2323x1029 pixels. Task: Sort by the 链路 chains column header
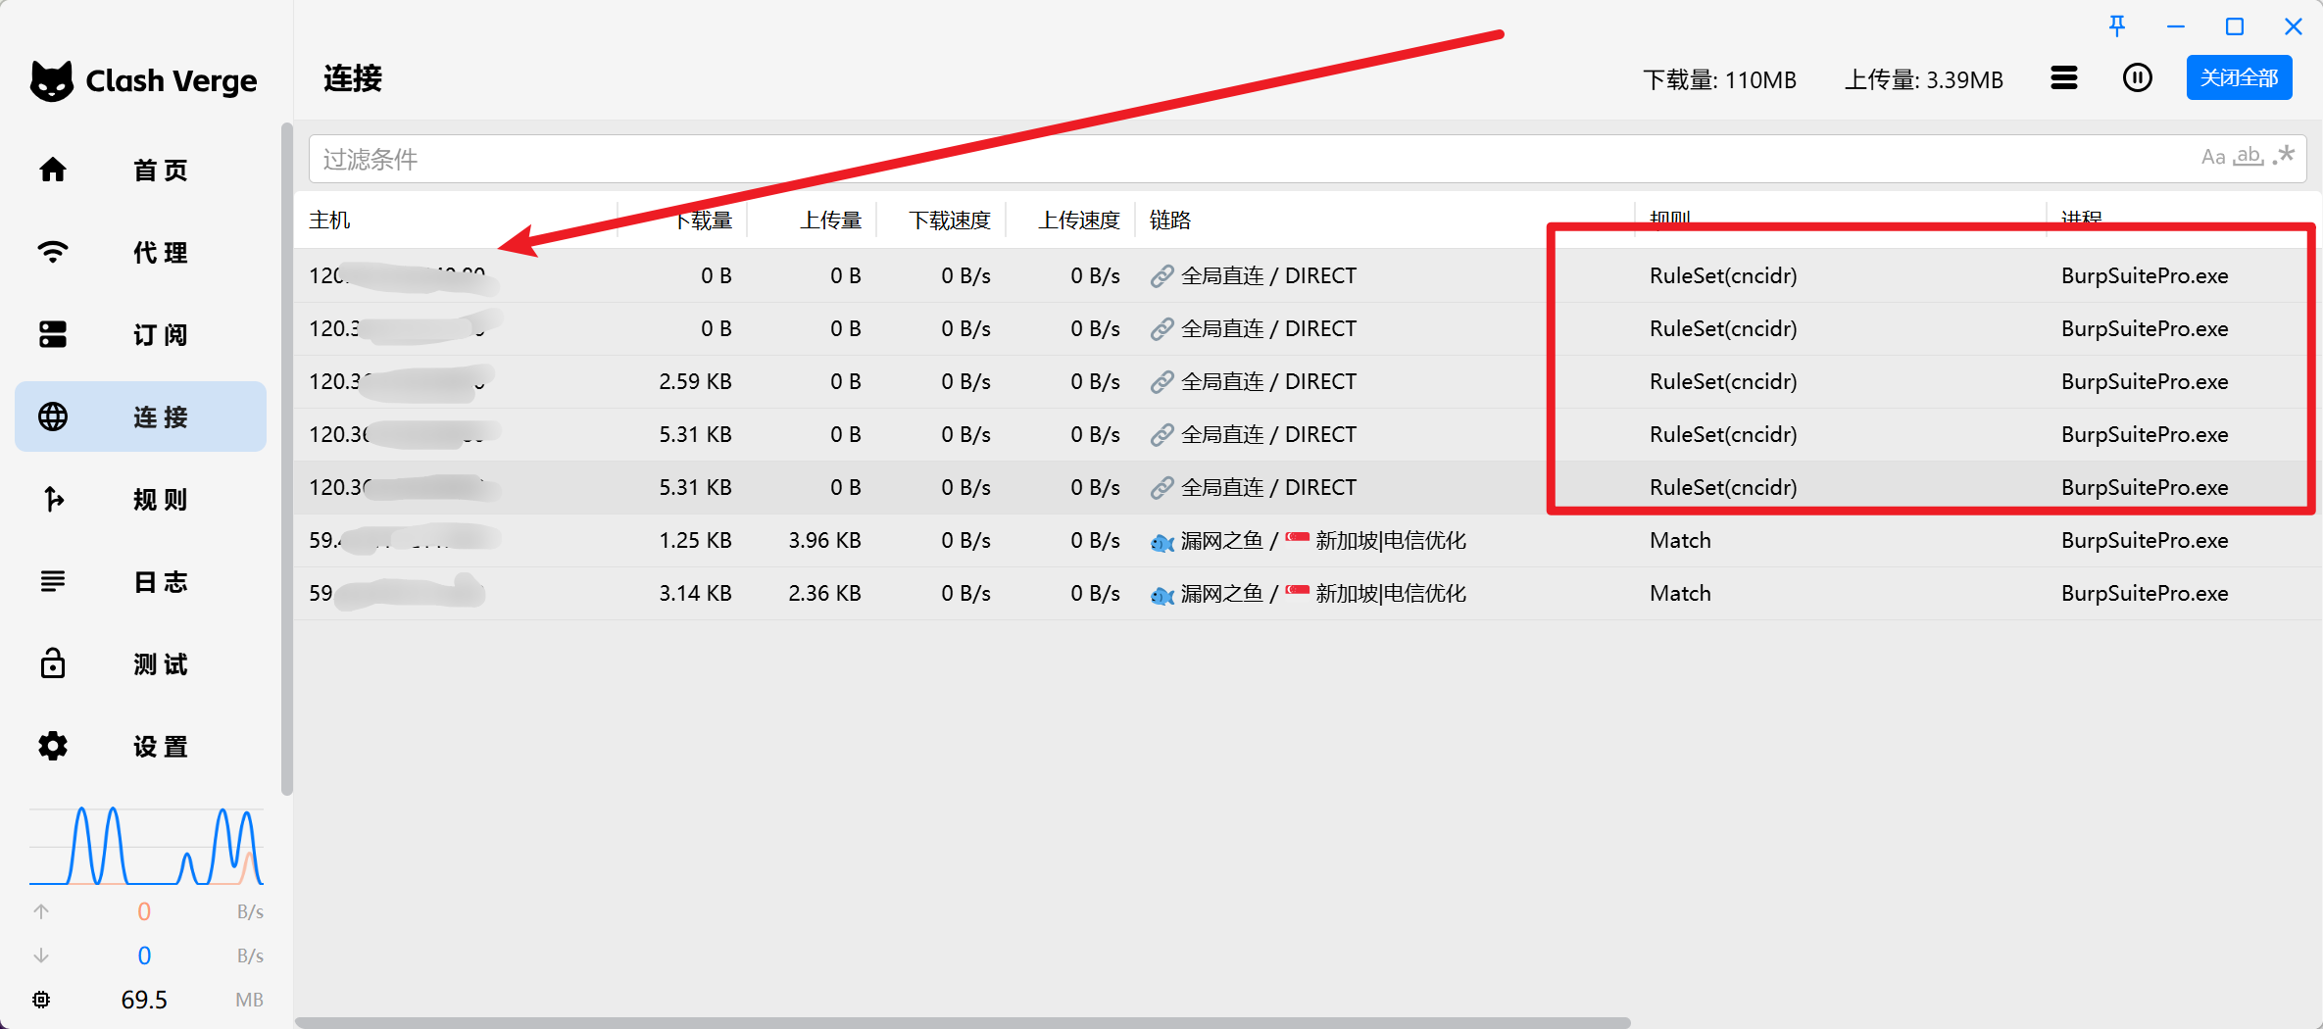[1170, 220]
